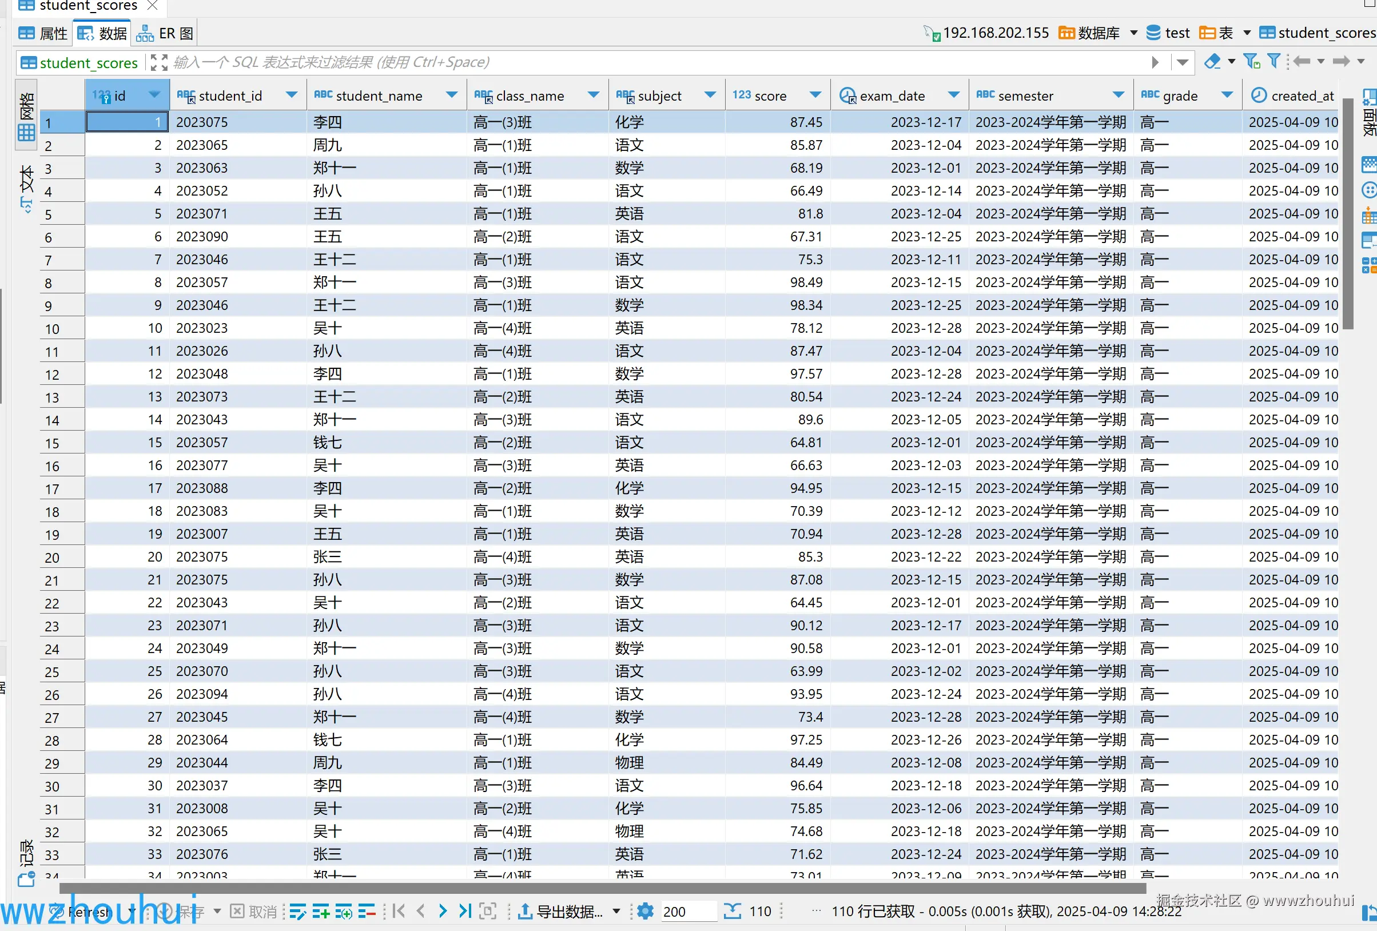Apply filter using the play arrow icon

pos(1155,63)
